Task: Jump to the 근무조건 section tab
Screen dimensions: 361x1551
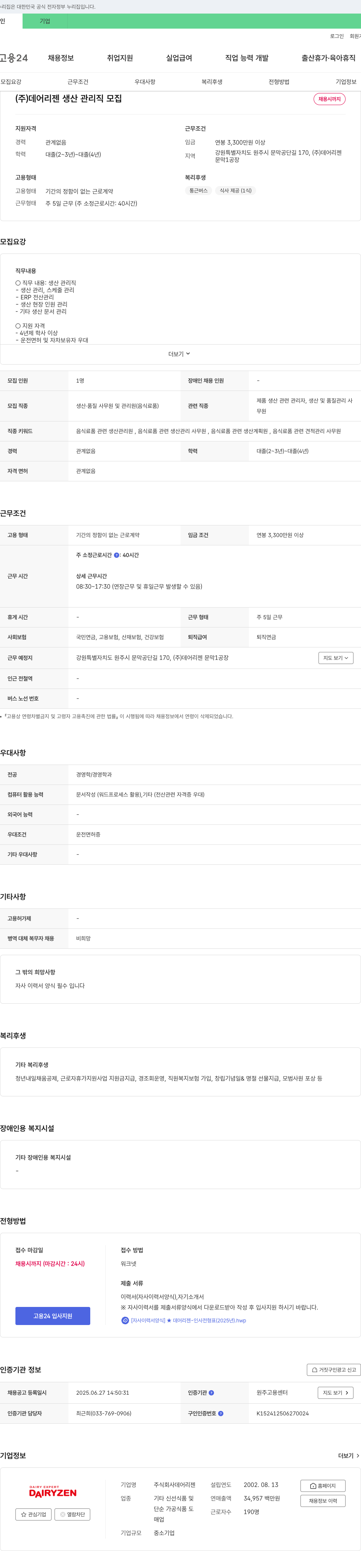Action: pyautogui.click(x=78, y=82)
